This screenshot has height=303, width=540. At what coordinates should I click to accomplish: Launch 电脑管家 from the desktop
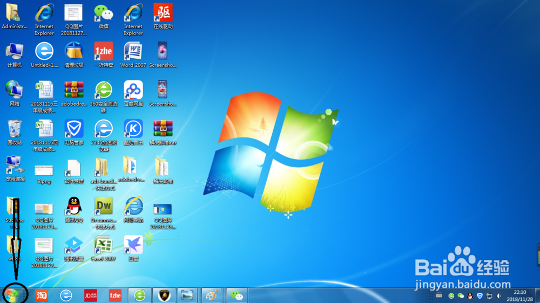(73, 133)
